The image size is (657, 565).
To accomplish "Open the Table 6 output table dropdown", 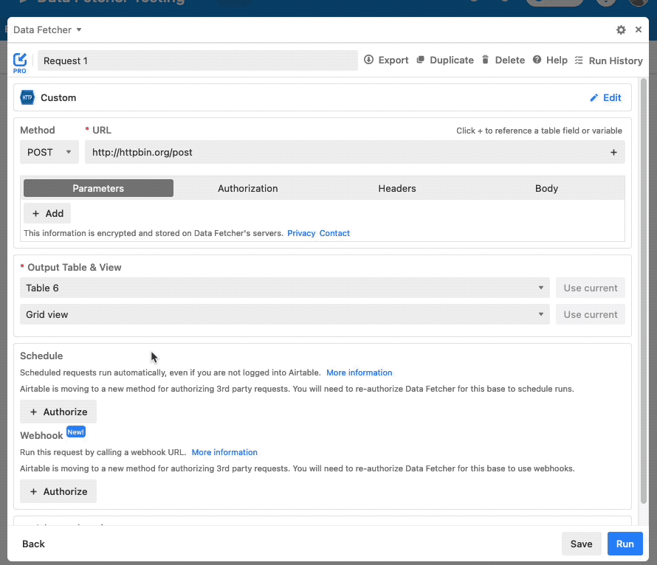I will [x=284, y=288].
